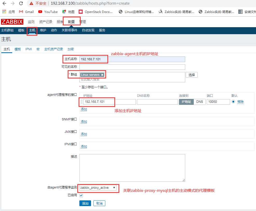Open the OpenStack Docs bookmark

click(95, 12)
